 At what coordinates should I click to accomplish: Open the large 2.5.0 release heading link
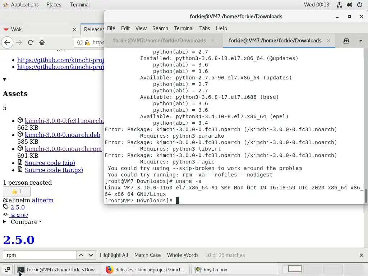19,240
